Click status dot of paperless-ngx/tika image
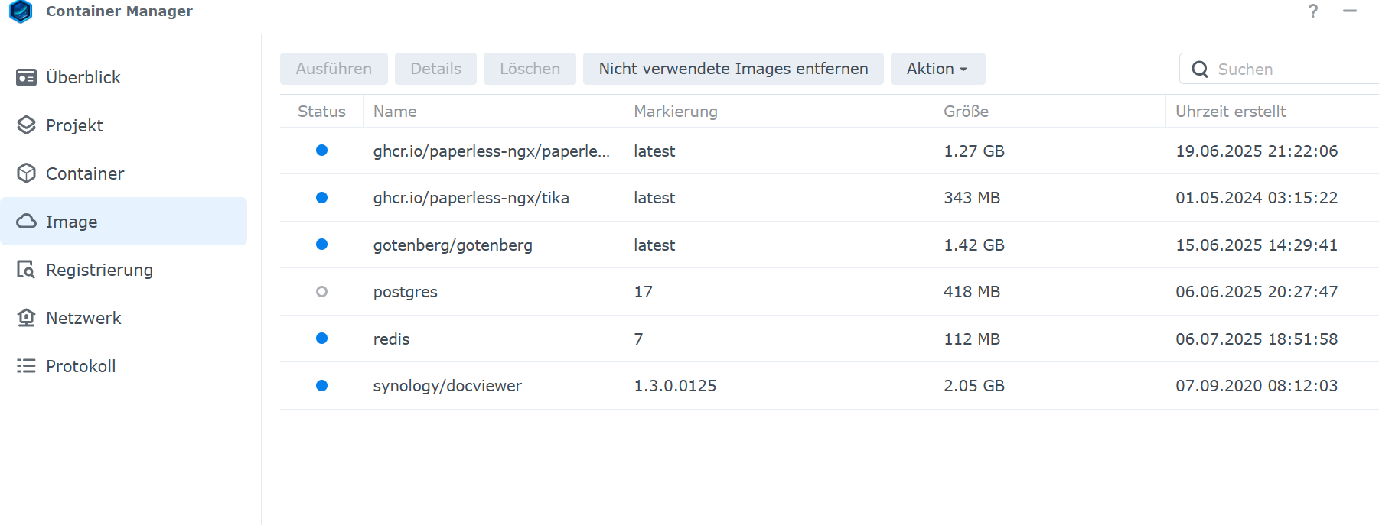The width and height of the screenshot is (1379, 525). [322, 198]
